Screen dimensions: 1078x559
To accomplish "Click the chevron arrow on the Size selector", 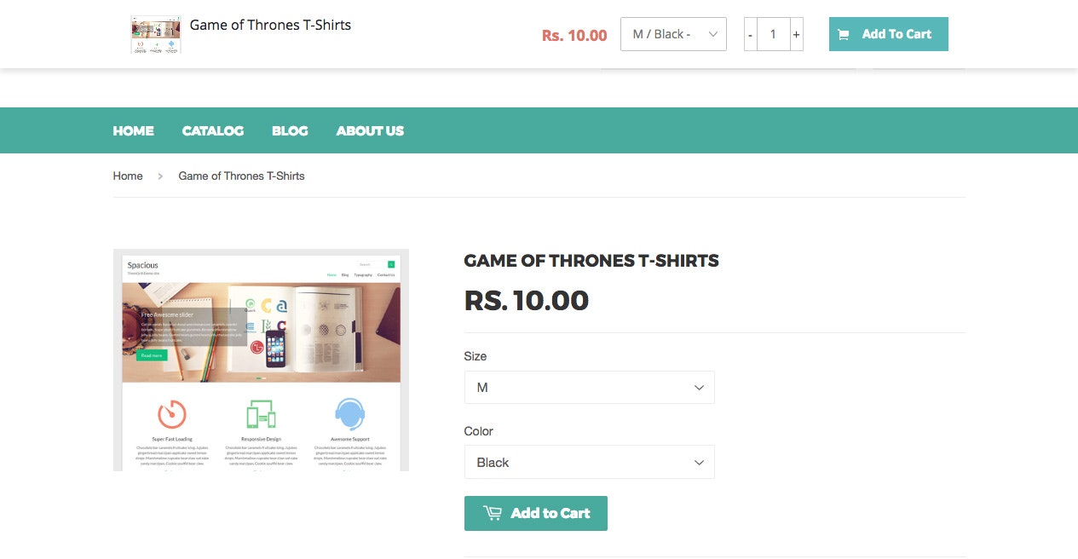I will pyautogui.click(x=699, y=387).
